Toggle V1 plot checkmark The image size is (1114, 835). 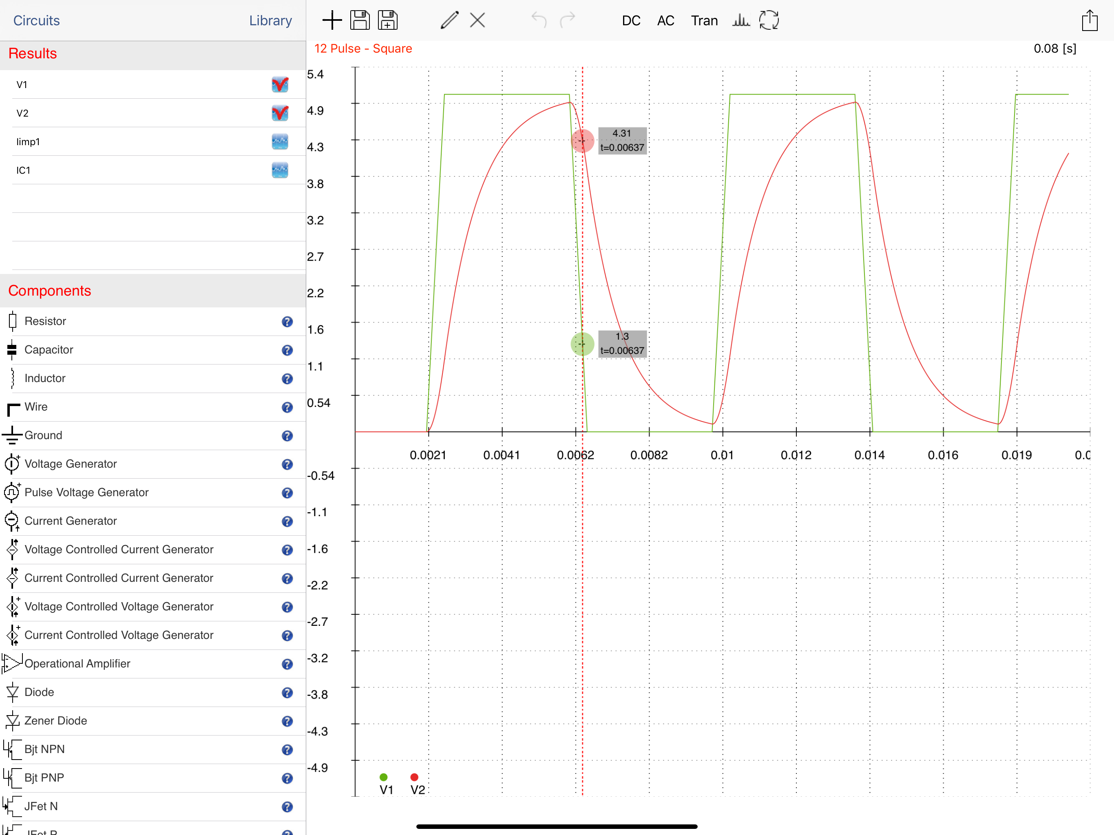[x=280, y=85]
